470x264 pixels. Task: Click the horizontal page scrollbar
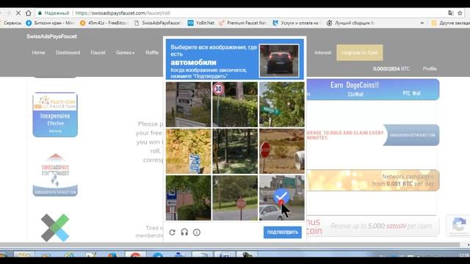pyautogui.click(x=230, y=245)
